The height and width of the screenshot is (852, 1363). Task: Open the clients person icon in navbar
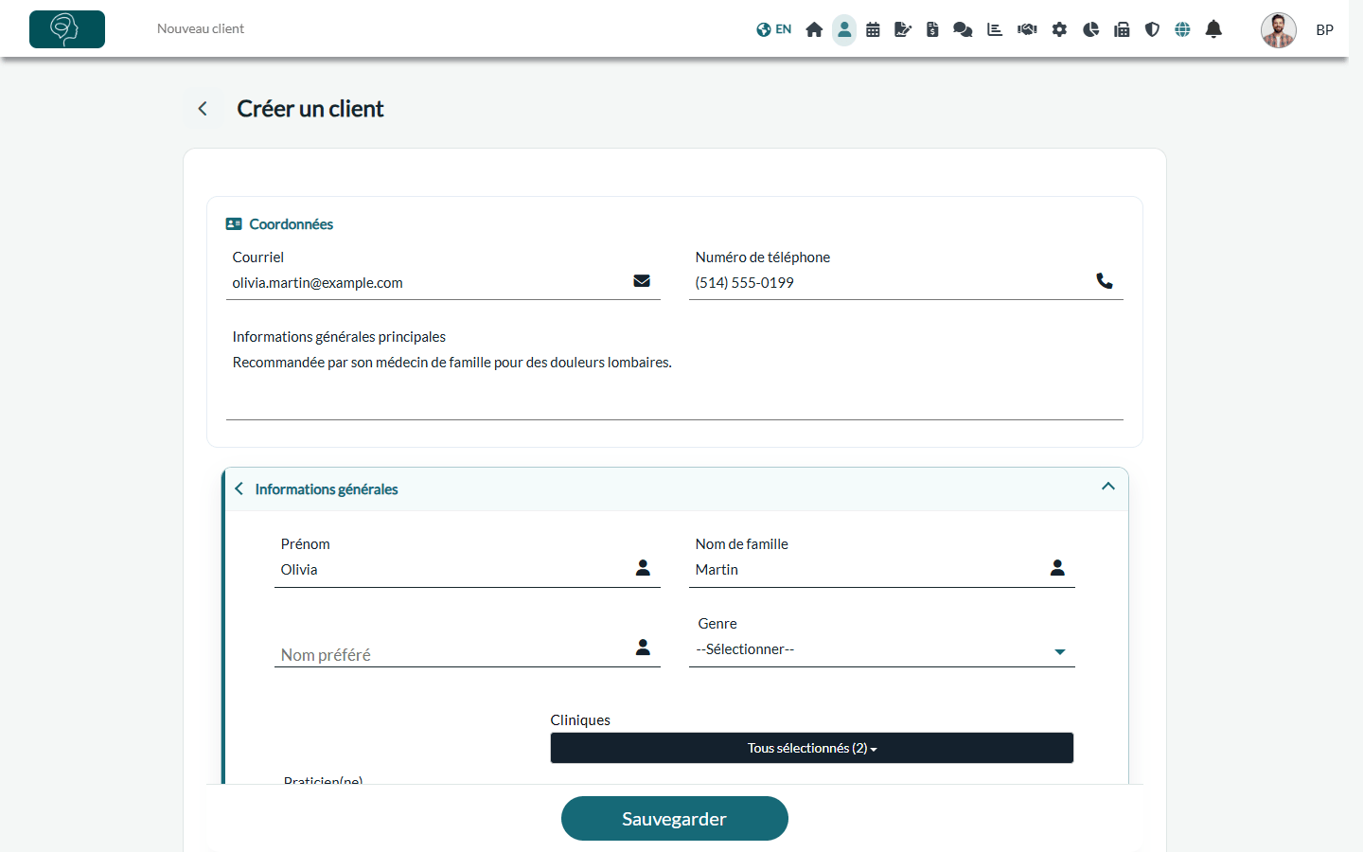click(844, 29)
